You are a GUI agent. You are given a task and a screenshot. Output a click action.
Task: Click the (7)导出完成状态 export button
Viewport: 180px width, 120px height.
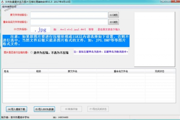click(x=98, y=109)
